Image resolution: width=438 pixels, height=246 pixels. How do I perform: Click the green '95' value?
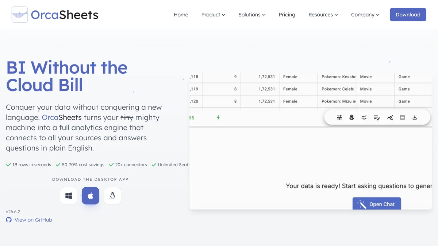tap(192, 118)
